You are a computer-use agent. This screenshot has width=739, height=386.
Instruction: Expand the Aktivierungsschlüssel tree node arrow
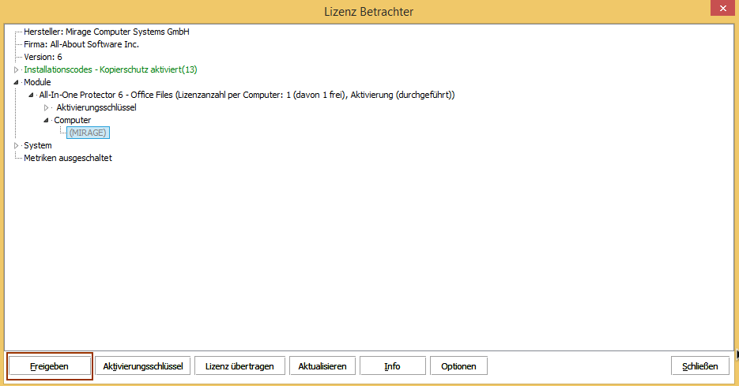tap(47, 108)
